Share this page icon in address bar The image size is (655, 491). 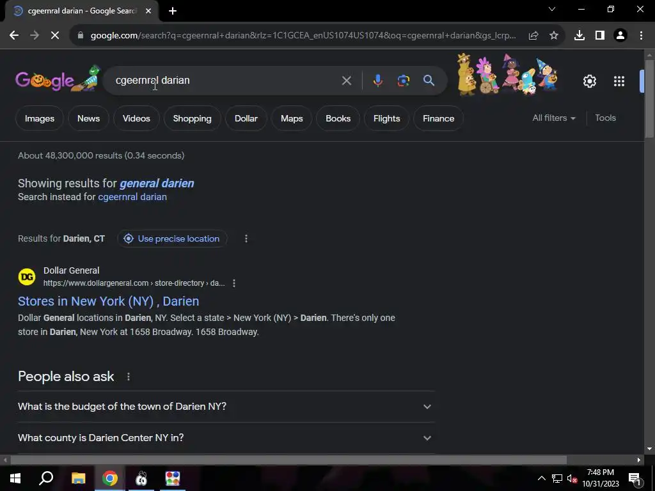click(x=533, y=36)
